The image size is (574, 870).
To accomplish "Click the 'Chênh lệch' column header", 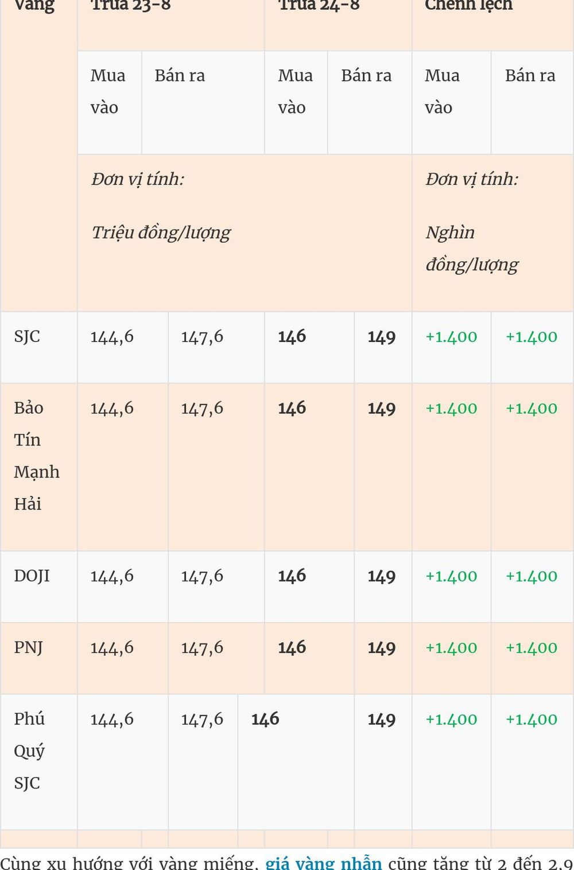I will tap(468, 6).
